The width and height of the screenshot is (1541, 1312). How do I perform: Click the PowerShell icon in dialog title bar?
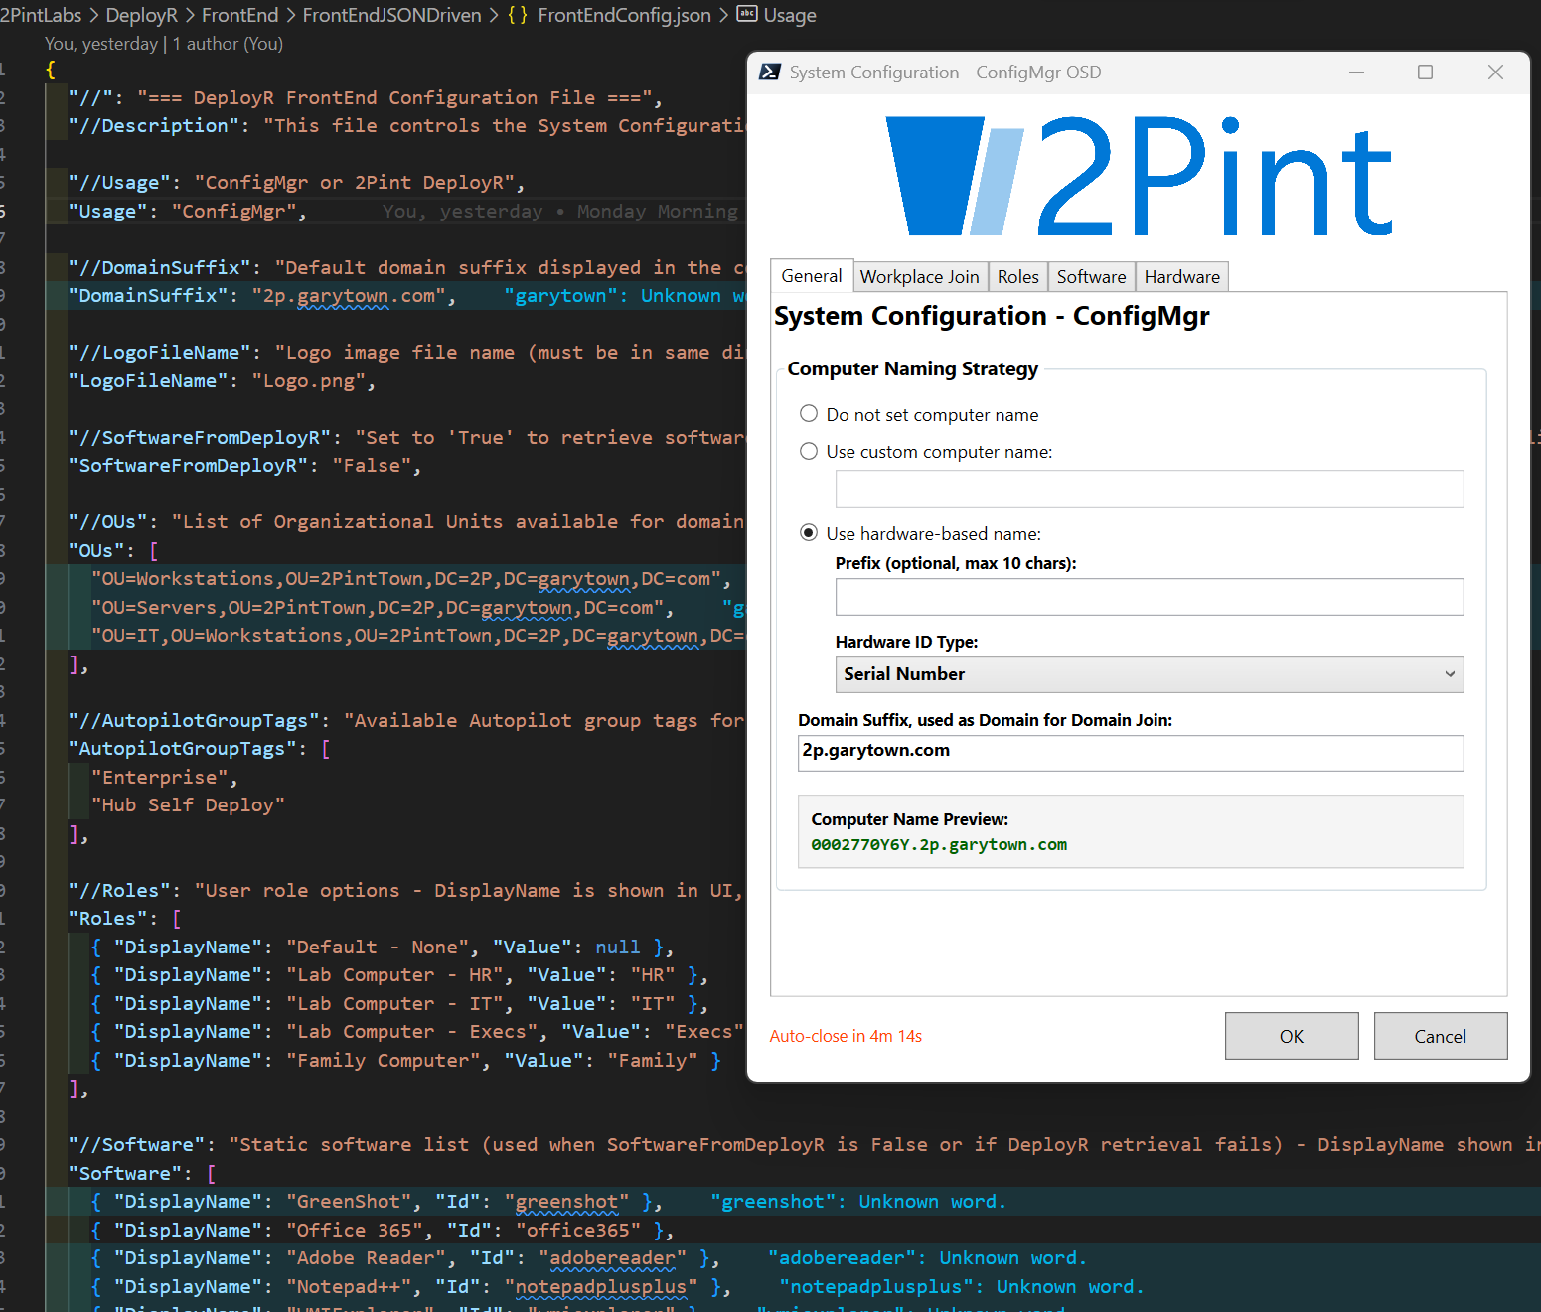pos(769,73)
